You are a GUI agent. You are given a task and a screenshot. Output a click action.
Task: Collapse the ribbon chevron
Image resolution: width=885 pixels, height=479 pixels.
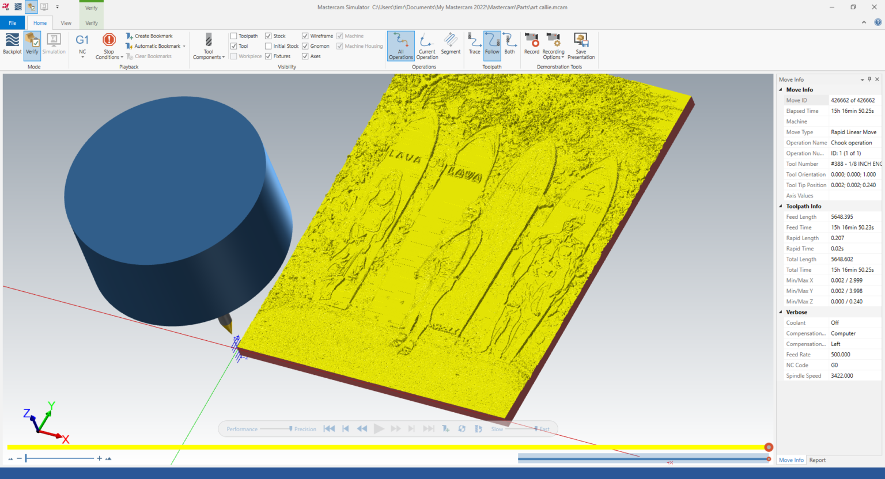[864, 22]
